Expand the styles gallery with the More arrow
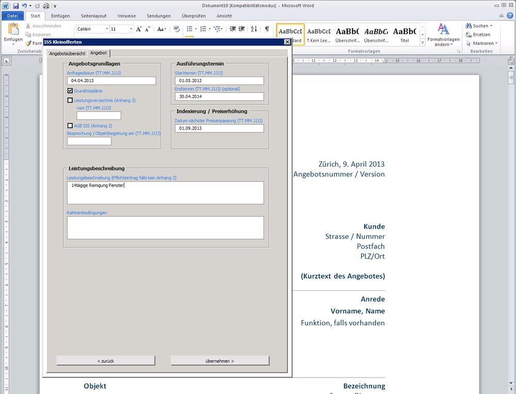This screenshot has height=394, width=516. click(x=423, y=42)
